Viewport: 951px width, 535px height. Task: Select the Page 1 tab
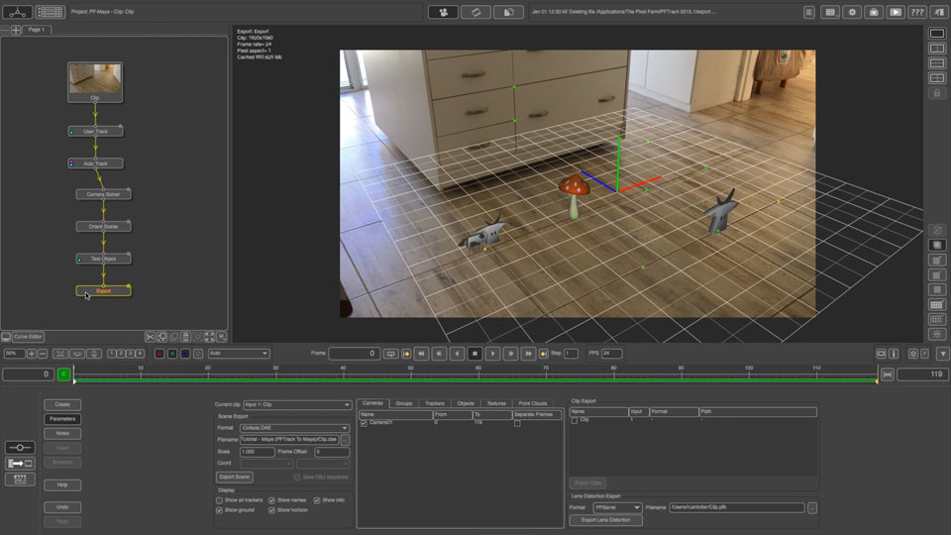(37, 29)
